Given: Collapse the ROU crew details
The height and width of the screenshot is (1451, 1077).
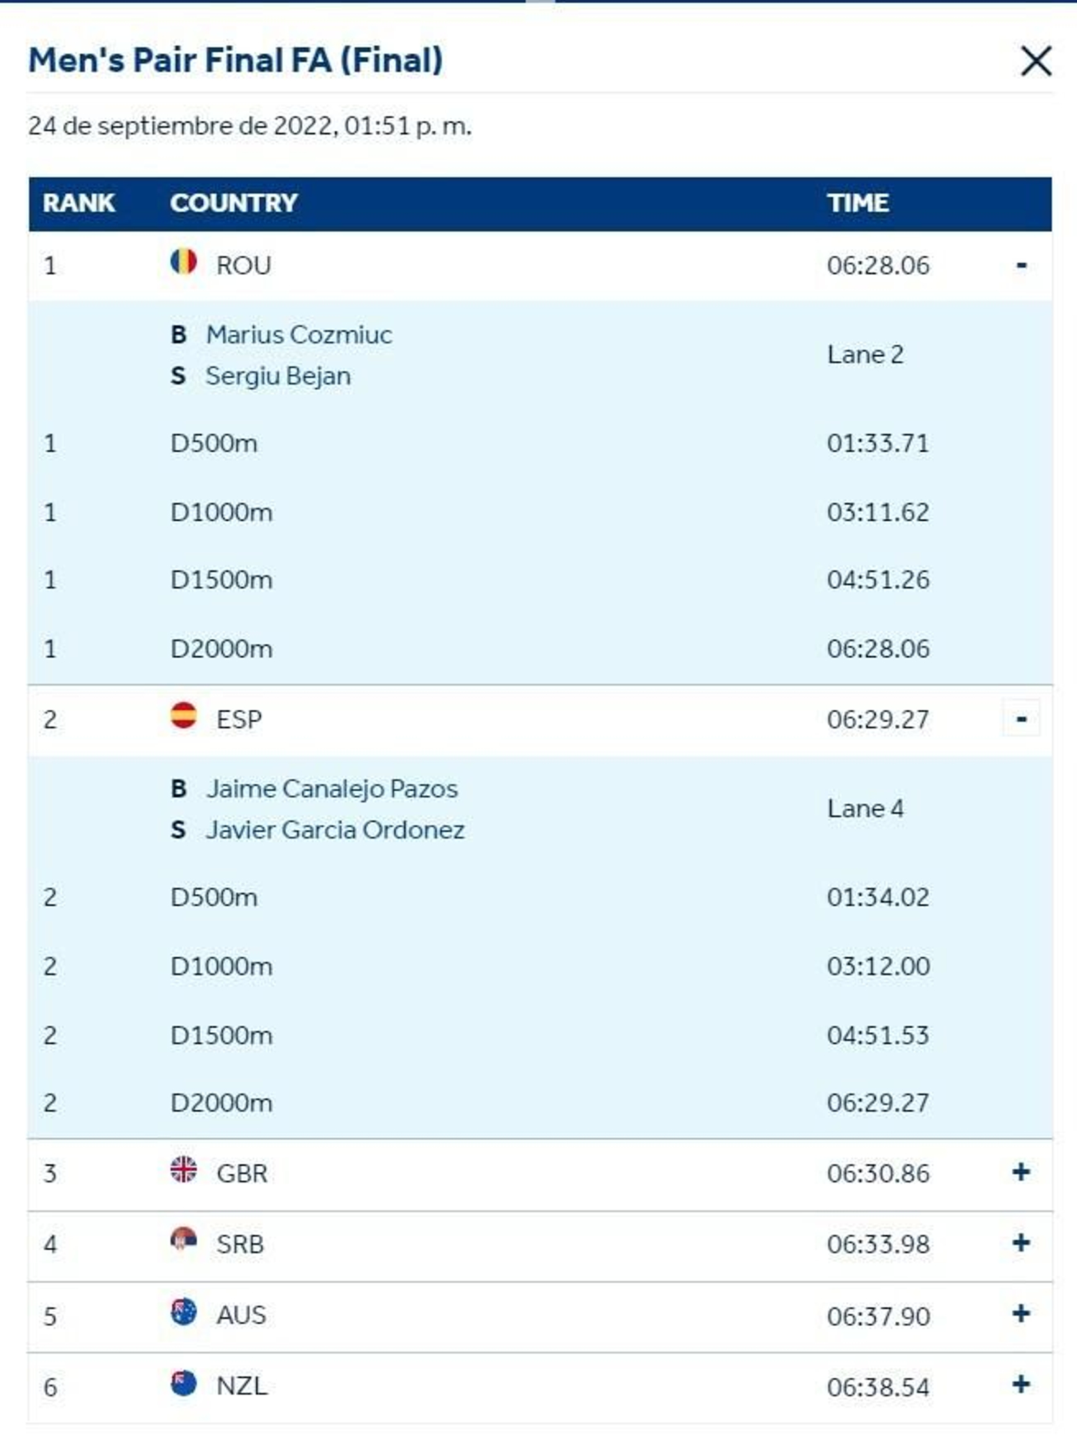Looking at the screenshot, I should coord(1020,265).
